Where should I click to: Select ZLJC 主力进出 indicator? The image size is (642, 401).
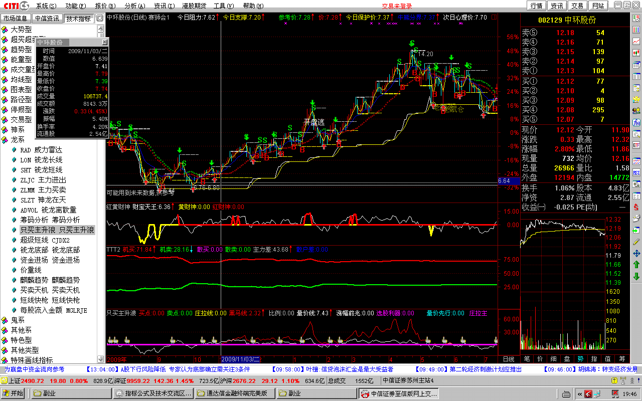point(43,180)
